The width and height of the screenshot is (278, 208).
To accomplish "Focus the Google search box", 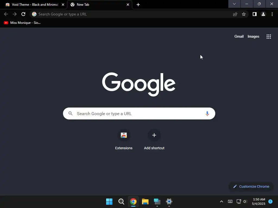I will click(x=139, y=113).
